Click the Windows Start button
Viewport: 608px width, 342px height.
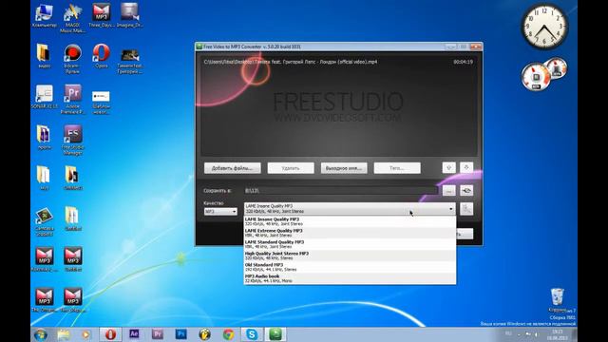[x=41, y=334]
